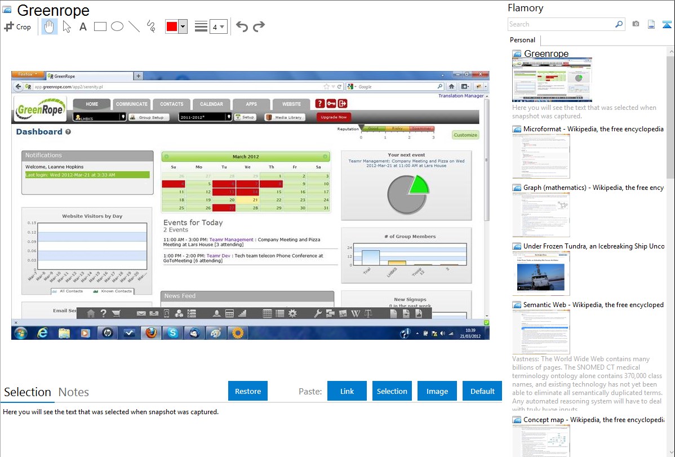675x457 pixels.
Task: Click the red annotation color swatch
Action: 172,26
